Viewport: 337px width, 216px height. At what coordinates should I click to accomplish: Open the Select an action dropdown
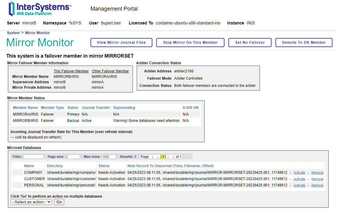[x=31, y=202]
